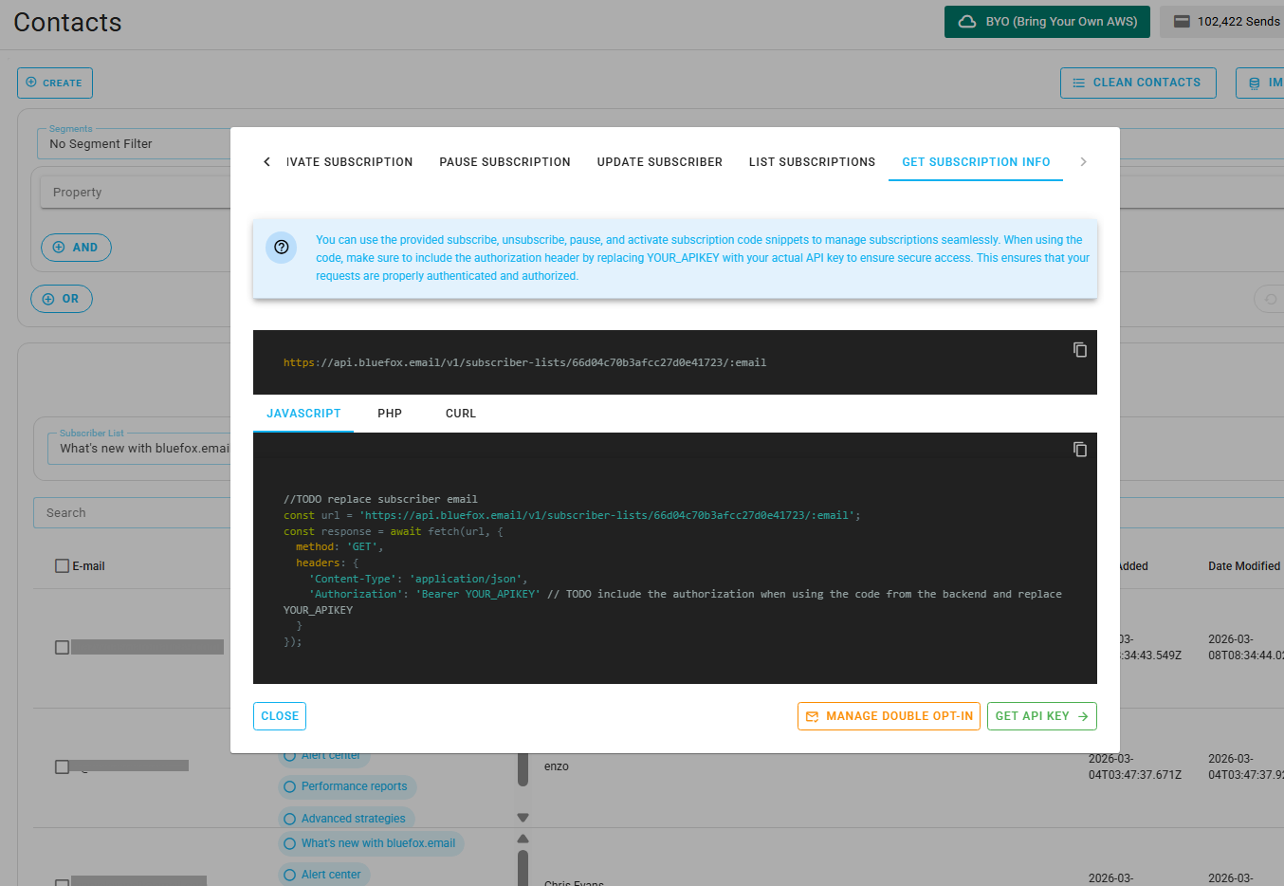Open the PAUSE SUBSCRIPTION tab
The width and height of the screenshot is (1284, 886).
(504, 161)
